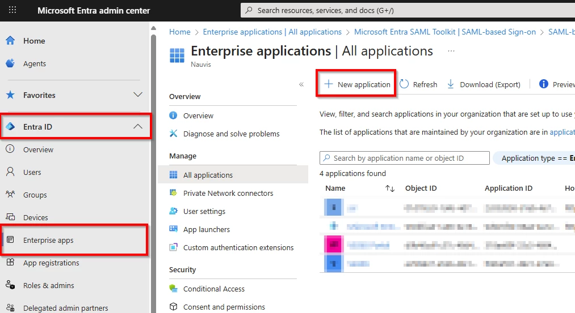Go to Home breadcrumb link
575x313 pixels.
pos(180,32)
